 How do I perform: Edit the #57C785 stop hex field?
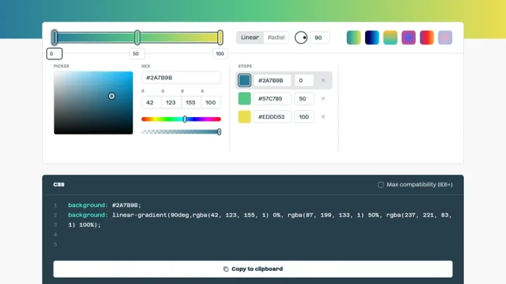click(x=272, y=99)
